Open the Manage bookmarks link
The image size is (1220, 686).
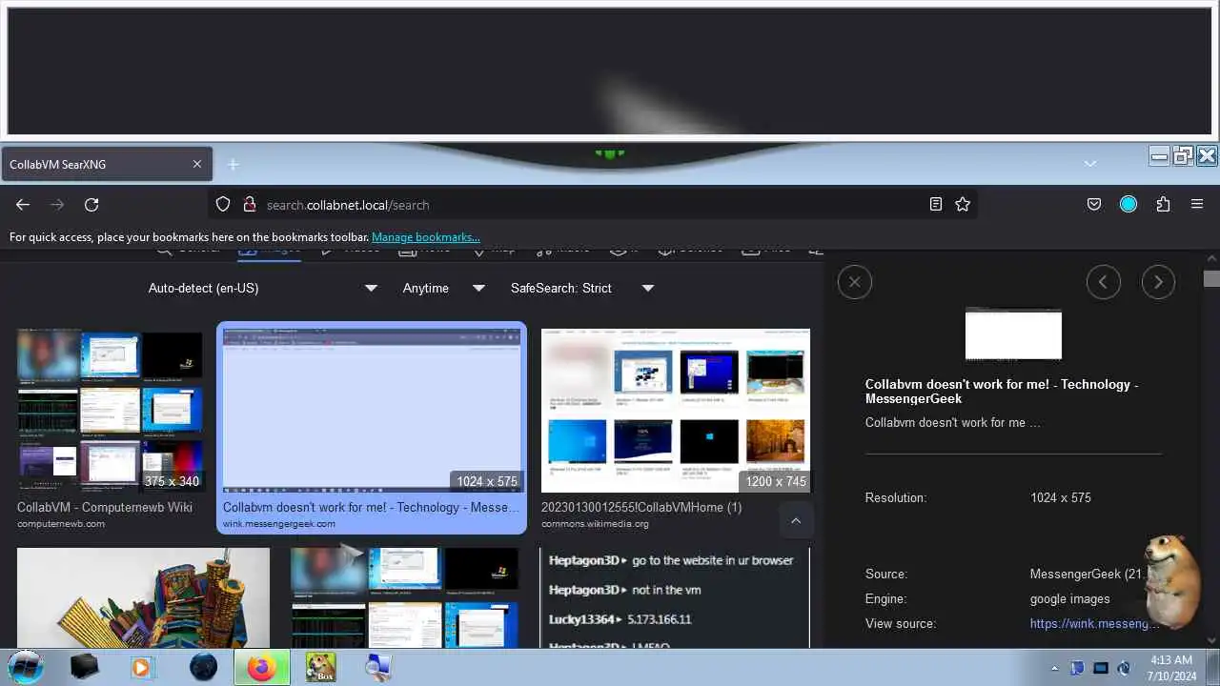(425, 237)
